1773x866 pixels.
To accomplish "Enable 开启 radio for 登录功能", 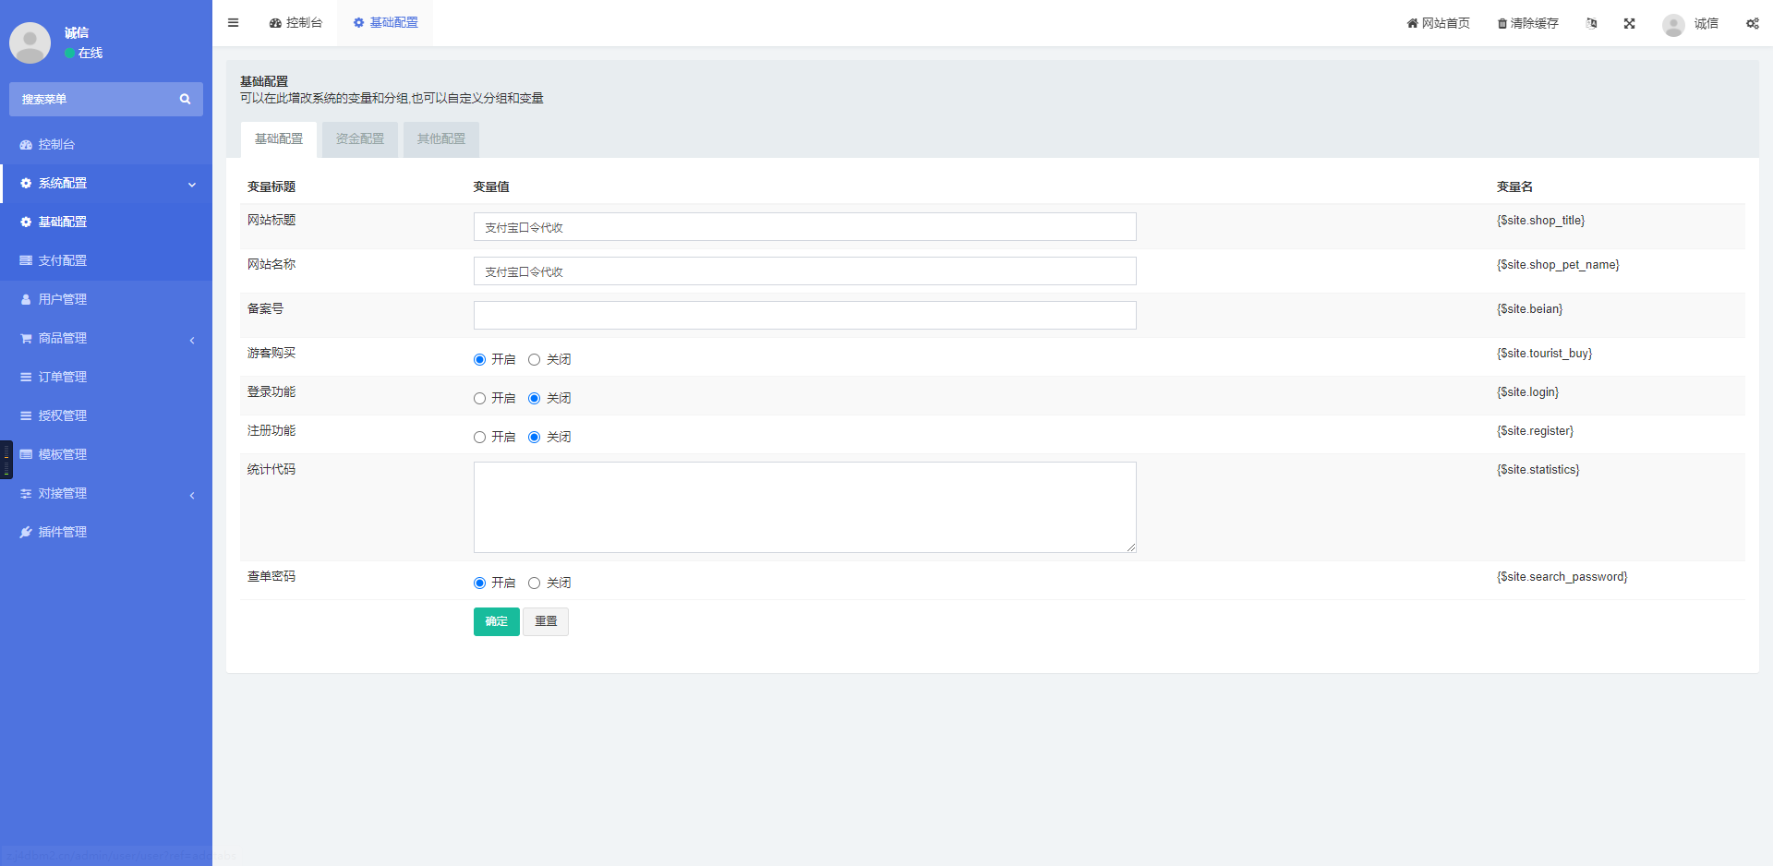I will click(x=479, y=399).
